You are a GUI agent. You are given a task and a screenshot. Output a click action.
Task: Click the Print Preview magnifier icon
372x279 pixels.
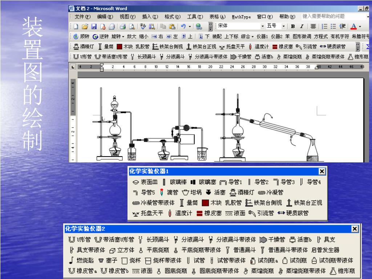click(132, 26)
